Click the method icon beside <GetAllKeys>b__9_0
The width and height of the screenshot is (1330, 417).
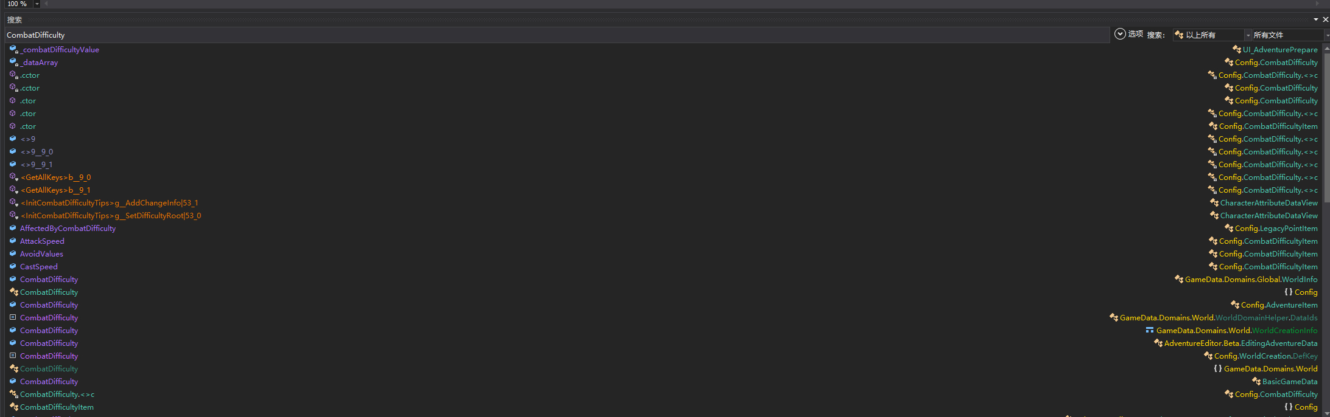tap(13, 177)
